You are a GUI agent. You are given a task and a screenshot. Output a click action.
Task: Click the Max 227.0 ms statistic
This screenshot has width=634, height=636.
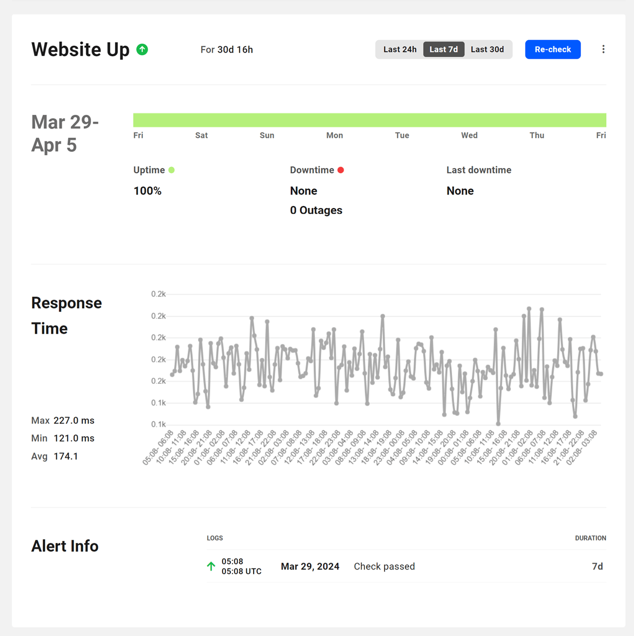63,420
